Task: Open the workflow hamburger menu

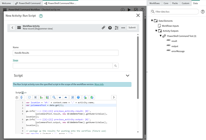Action: coord(5,10)
